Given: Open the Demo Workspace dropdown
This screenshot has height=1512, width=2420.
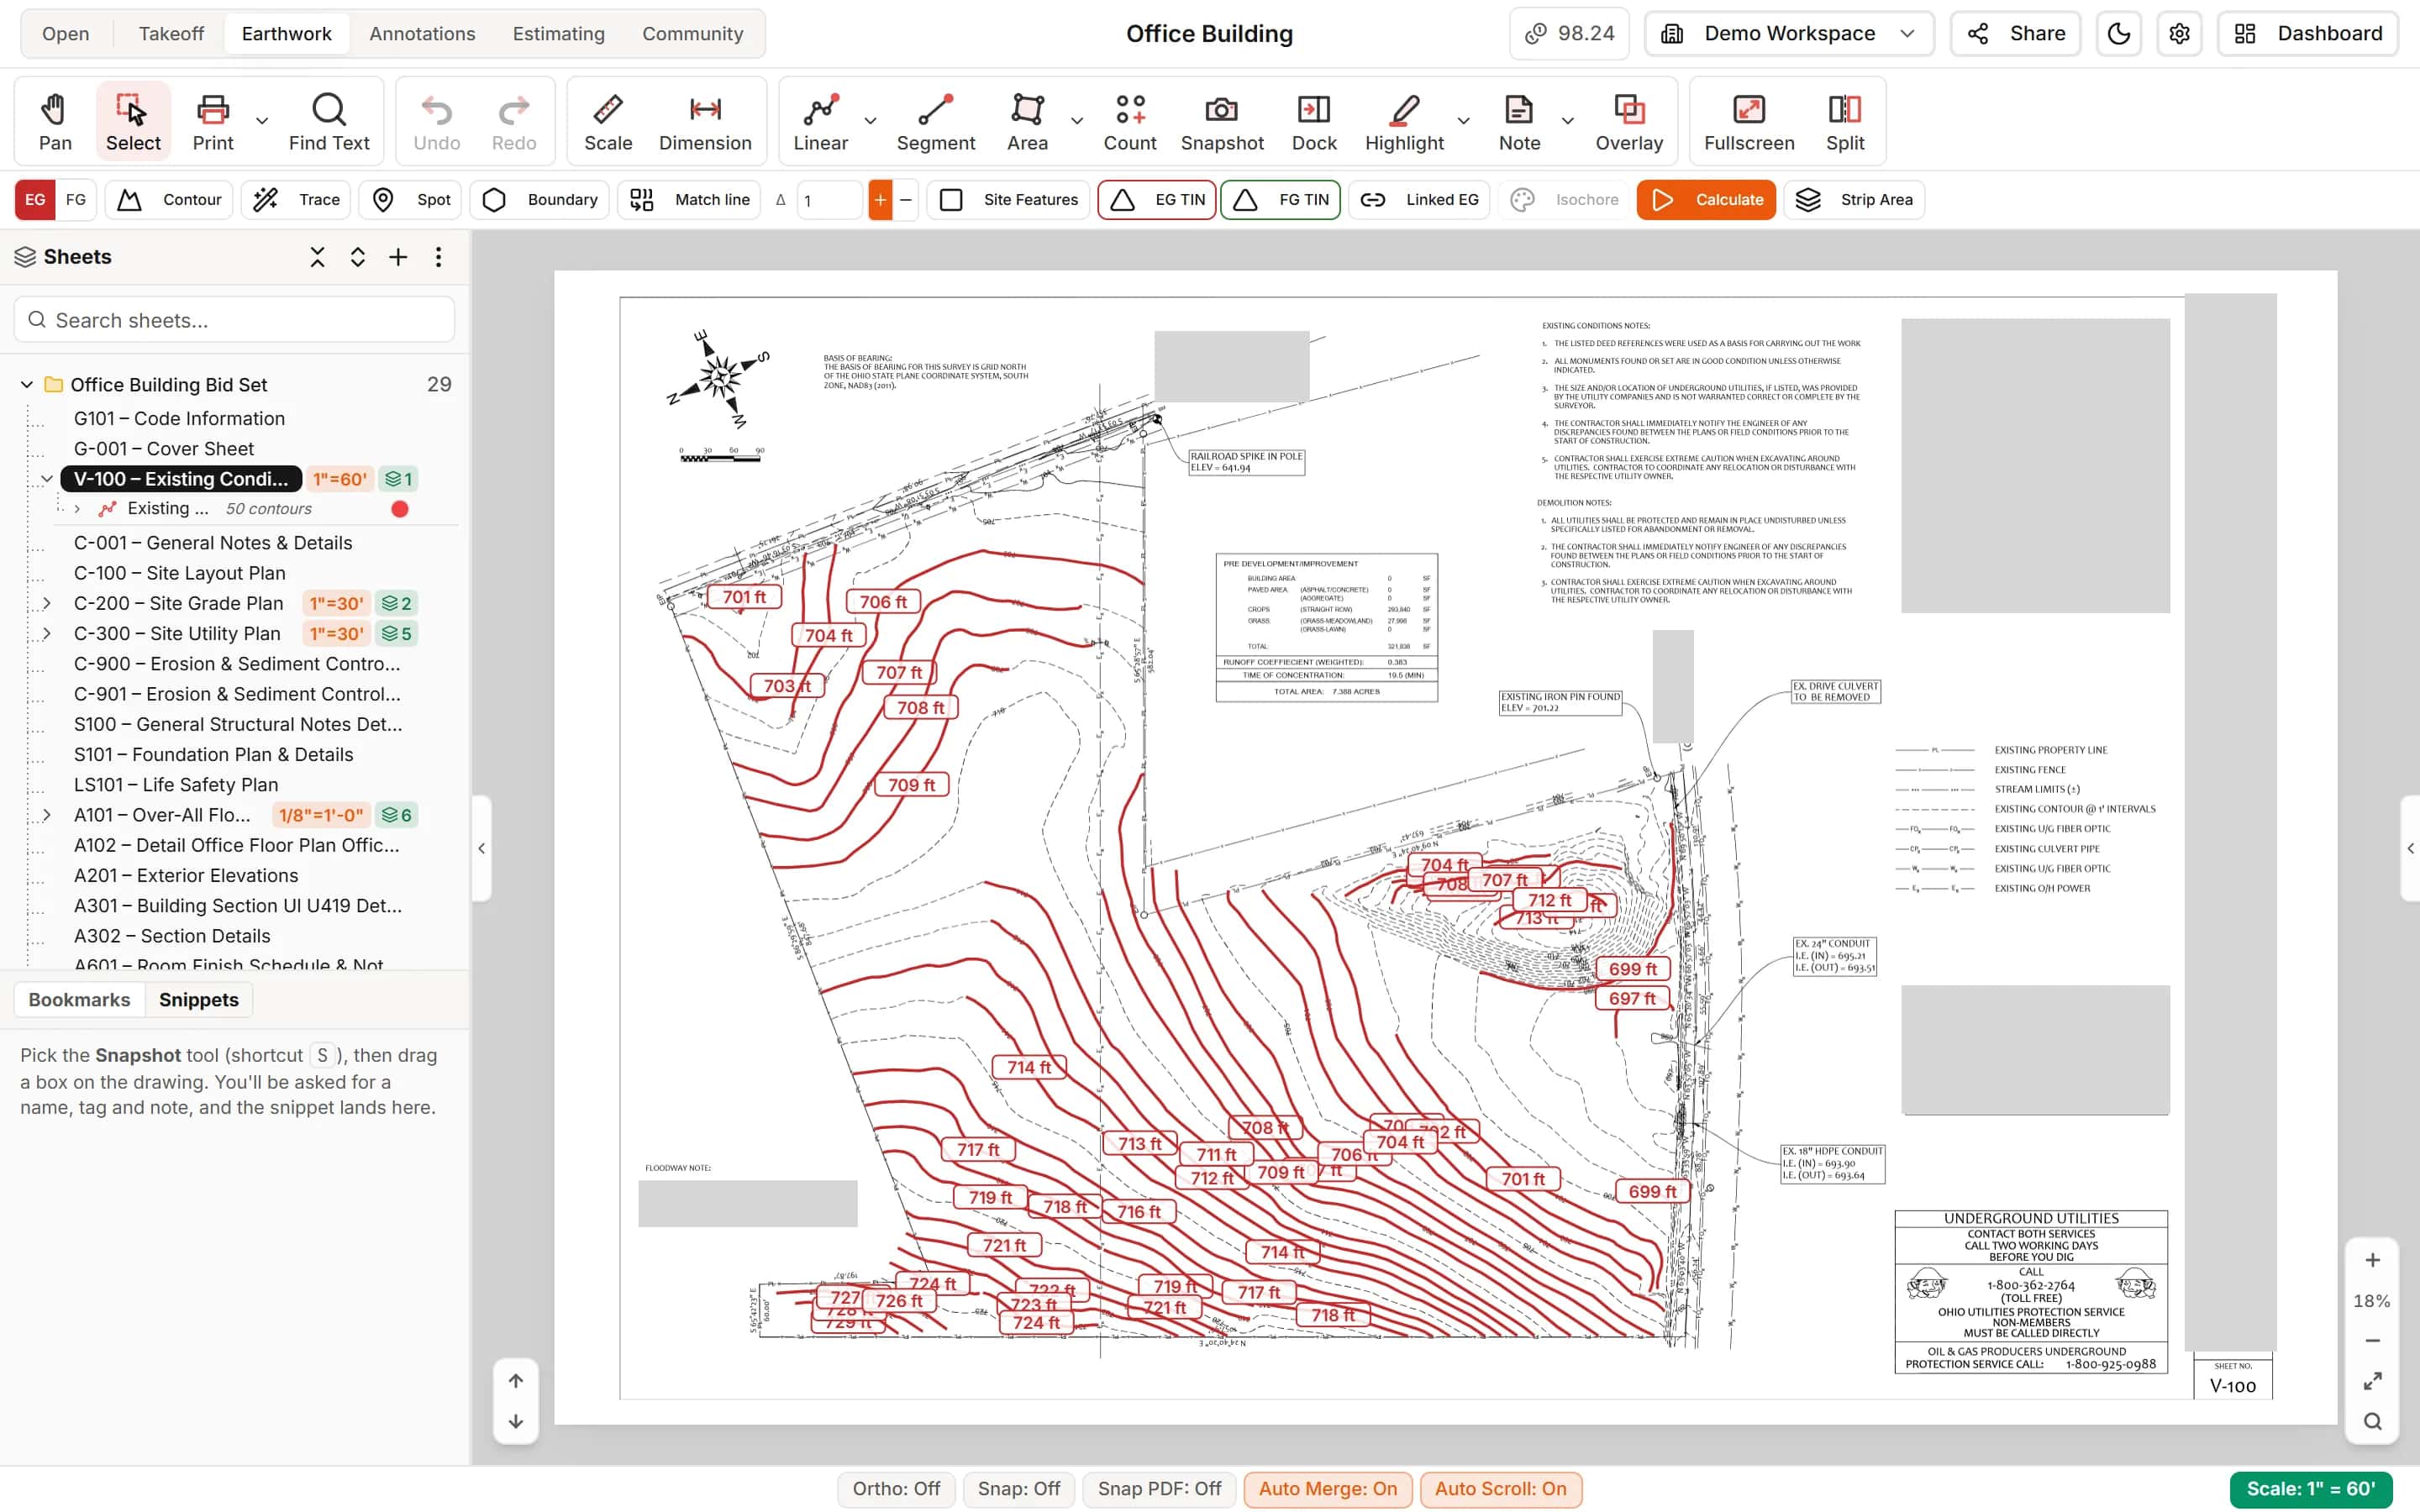Looking at the screenshot, I should coord(1789,34).
